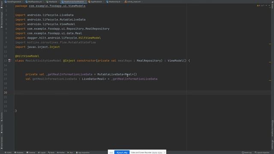
Task: Click the hide link in the screen recorder bar
Action: tap(111, 153)
